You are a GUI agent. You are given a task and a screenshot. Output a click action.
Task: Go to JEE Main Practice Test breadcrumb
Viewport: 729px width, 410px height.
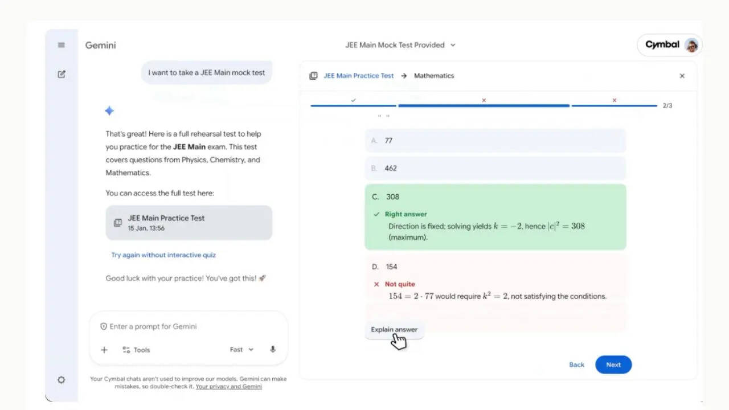click(358, 76)
